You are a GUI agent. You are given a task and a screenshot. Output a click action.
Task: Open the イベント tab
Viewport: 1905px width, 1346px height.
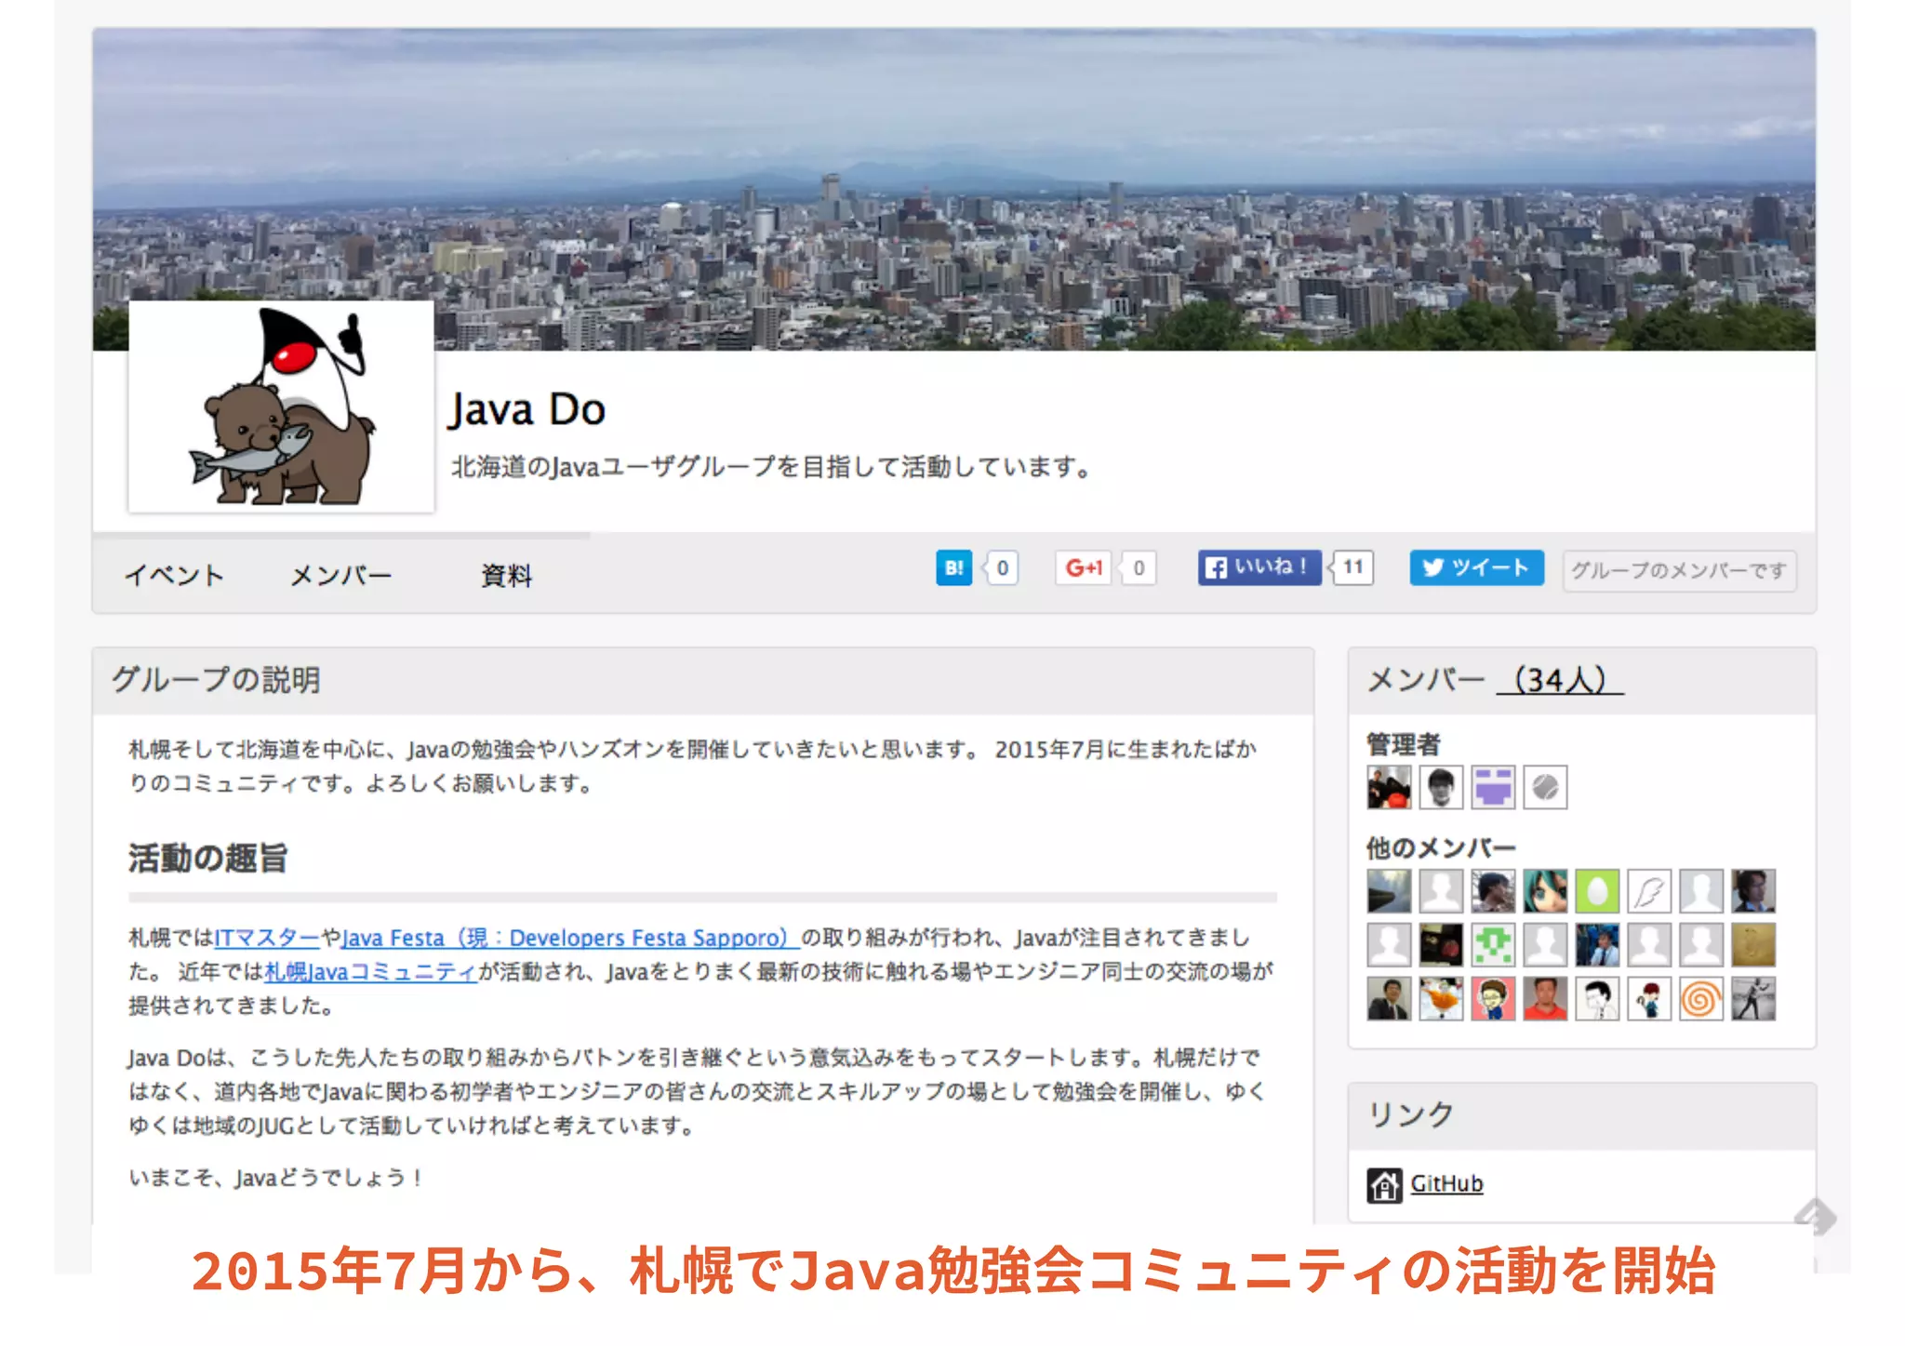175,575
